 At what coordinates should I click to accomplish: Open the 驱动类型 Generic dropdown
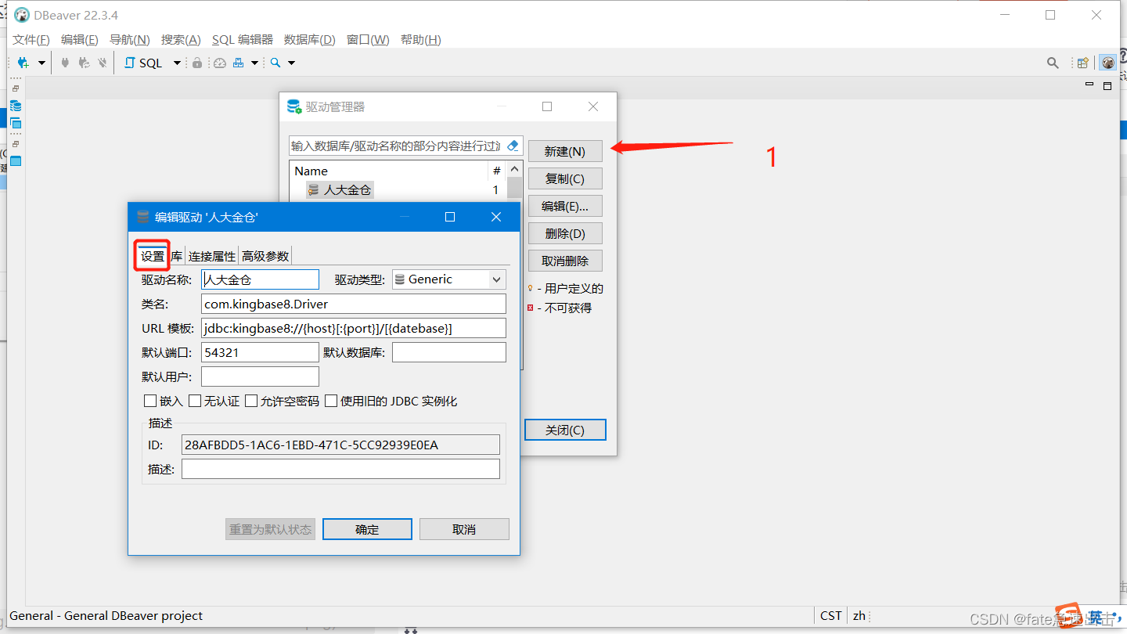[448, 279]
